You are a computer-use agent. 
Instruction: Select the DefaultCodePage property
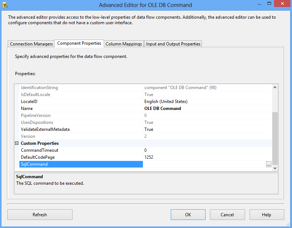pos(81,157)
